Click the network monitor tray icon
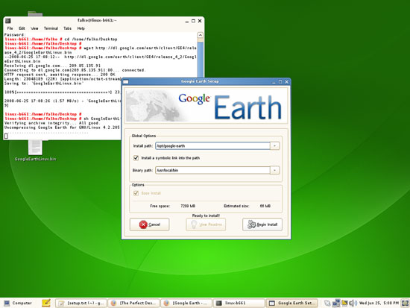The height and width of the screenshot is (308, 410). (336, 303)
